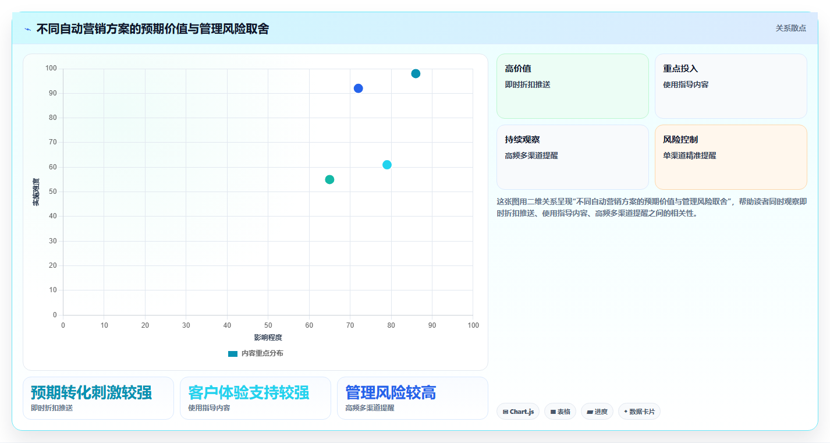Open the 风险控制 card
This screenshot has height=443, width=830.
(x=730, y=157)
